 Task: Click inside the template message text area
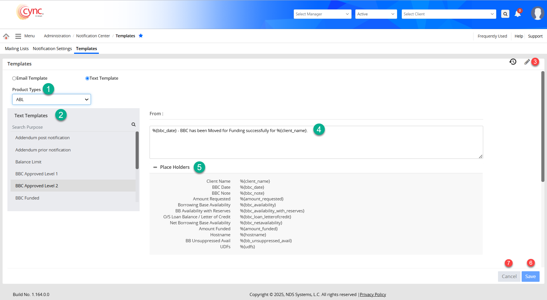pos(316,144)
